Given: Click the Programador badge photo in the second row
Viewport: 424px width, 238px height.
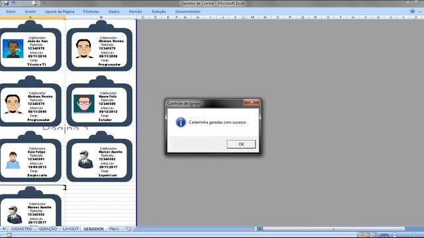Looking at the screenshot, I should click(13, 104).
